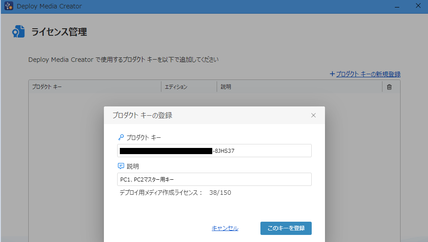Click the プロダクト キー column header

tap(95, 87)
